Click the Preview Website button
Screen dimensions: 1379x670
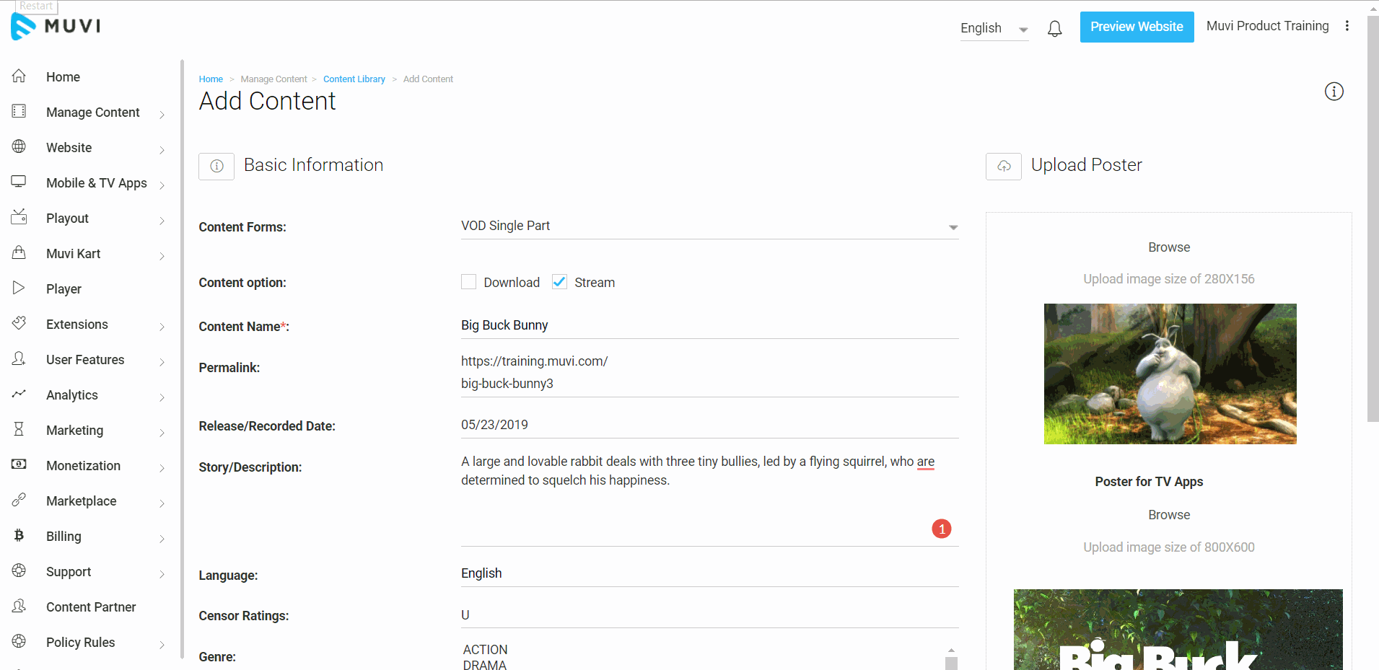(x=1137, y=27)
